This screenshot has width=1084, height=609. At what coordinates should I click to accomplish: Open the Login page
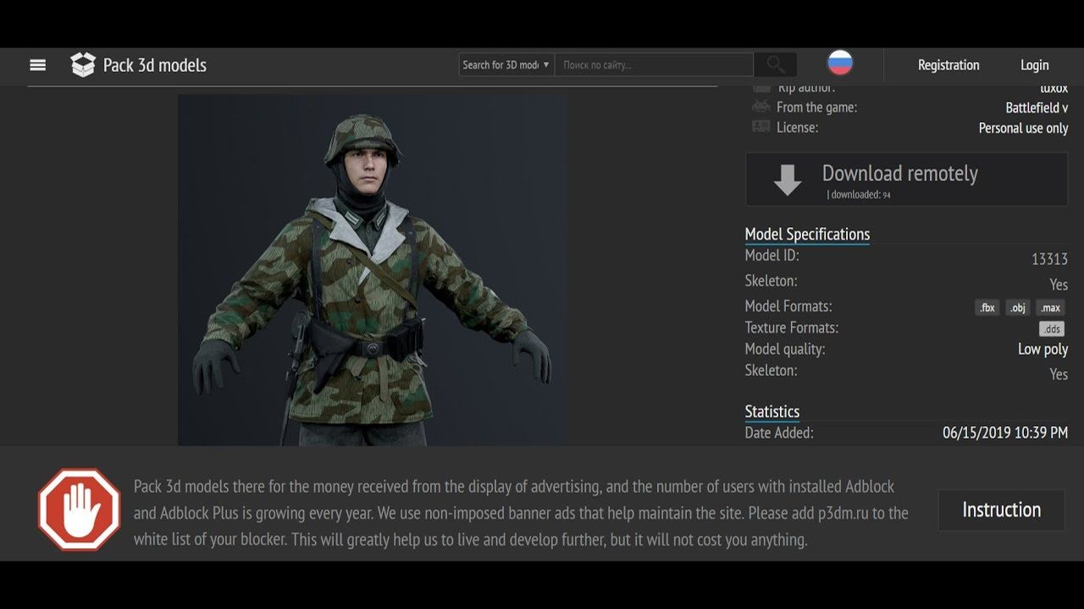pyautogui.click(x=1034, y=65)
